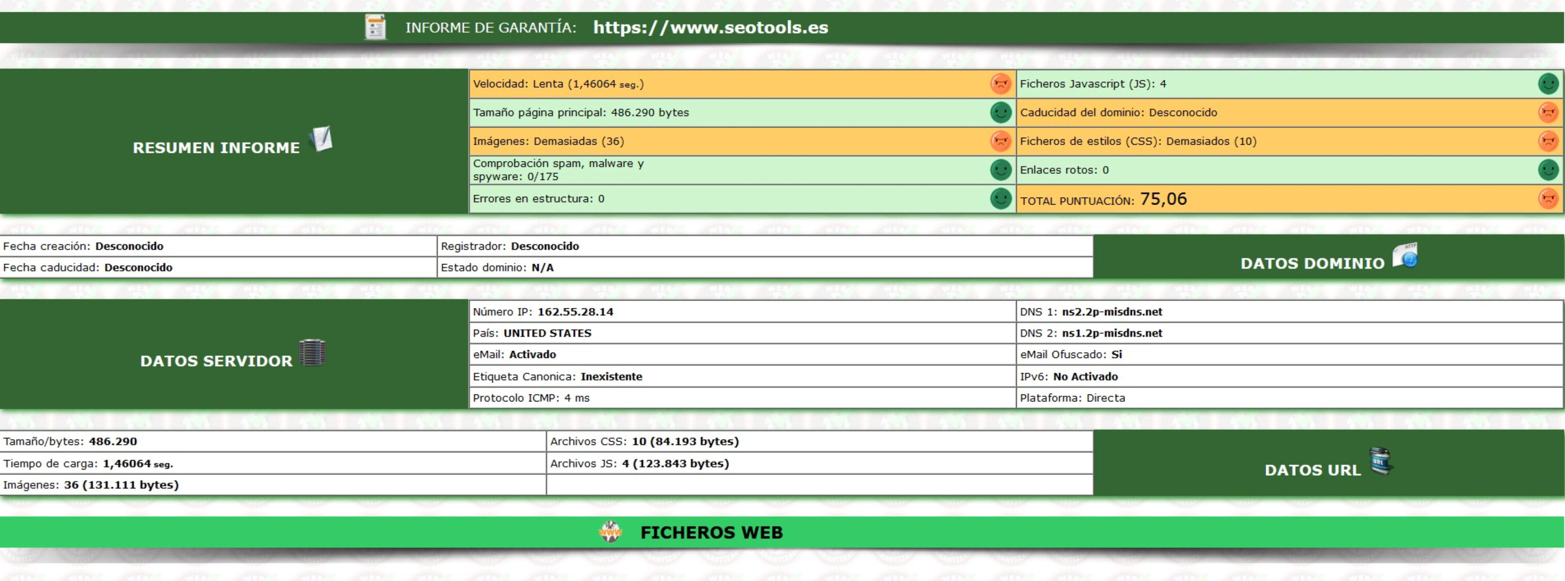Viewport: 1565px width, 581px height.
Task: Select the spam, malware y spyware 0/175 text
Action: [558, 170]
